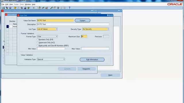Open the Edit menu
Image resolution: width=184 pixels, height=103 pixels.
click(7, 4)
